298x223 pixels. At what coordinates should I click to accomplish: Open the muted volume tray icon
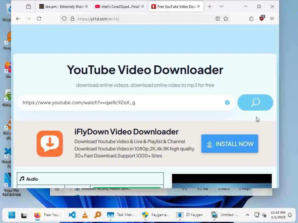264,215
